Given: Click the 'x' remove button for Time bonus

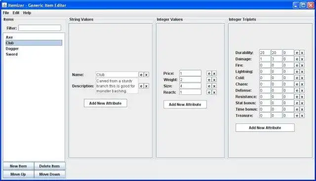Looking at the screenshot, I should point(302,109).
